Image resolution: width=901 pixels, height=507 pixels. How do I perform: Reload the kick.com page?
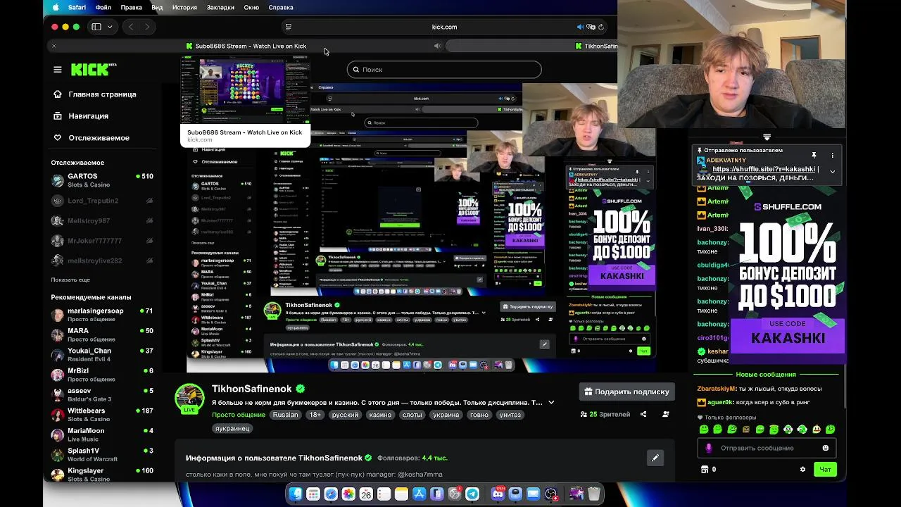click(601, 27)
